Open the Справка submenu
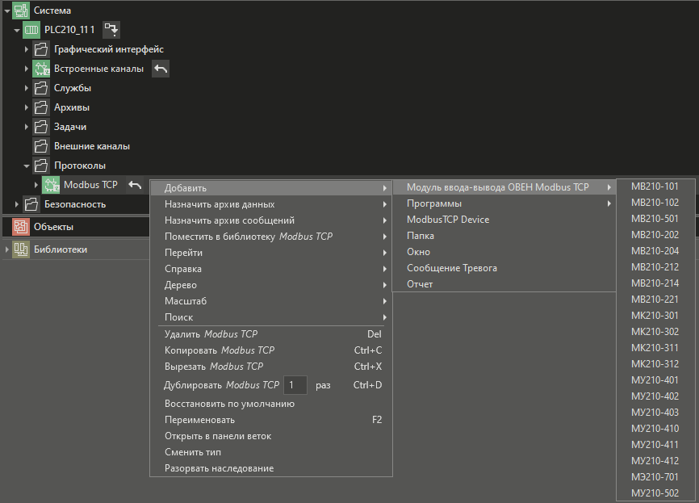 271,269
